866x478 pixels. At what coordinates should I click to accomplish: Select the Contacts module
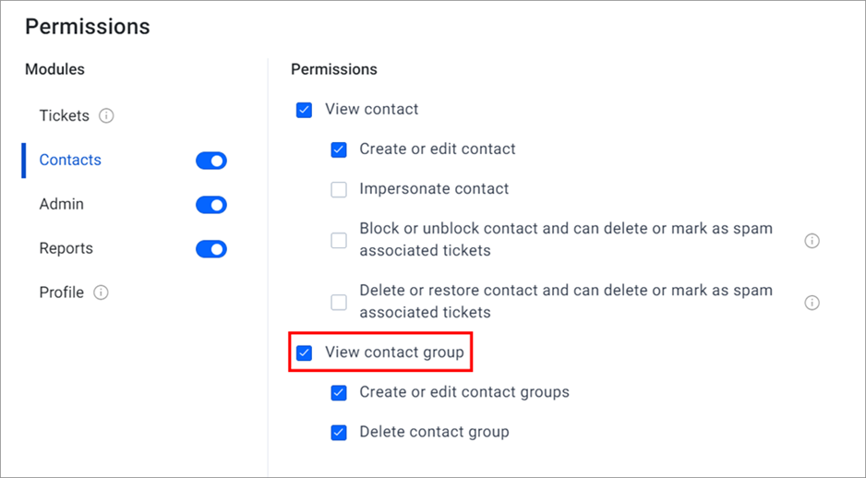coord(70,160)
